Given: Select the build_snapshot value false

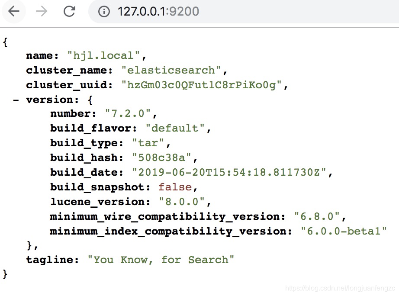Looking at the screenshot, I should (x=175, y=187).
